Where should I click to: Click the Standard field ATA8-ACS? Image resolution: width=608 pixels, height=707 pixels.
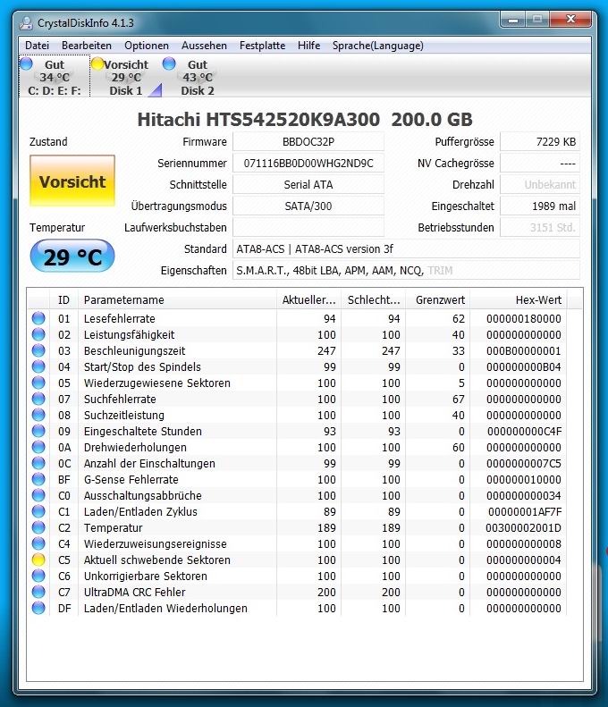[x=407, y=248]
